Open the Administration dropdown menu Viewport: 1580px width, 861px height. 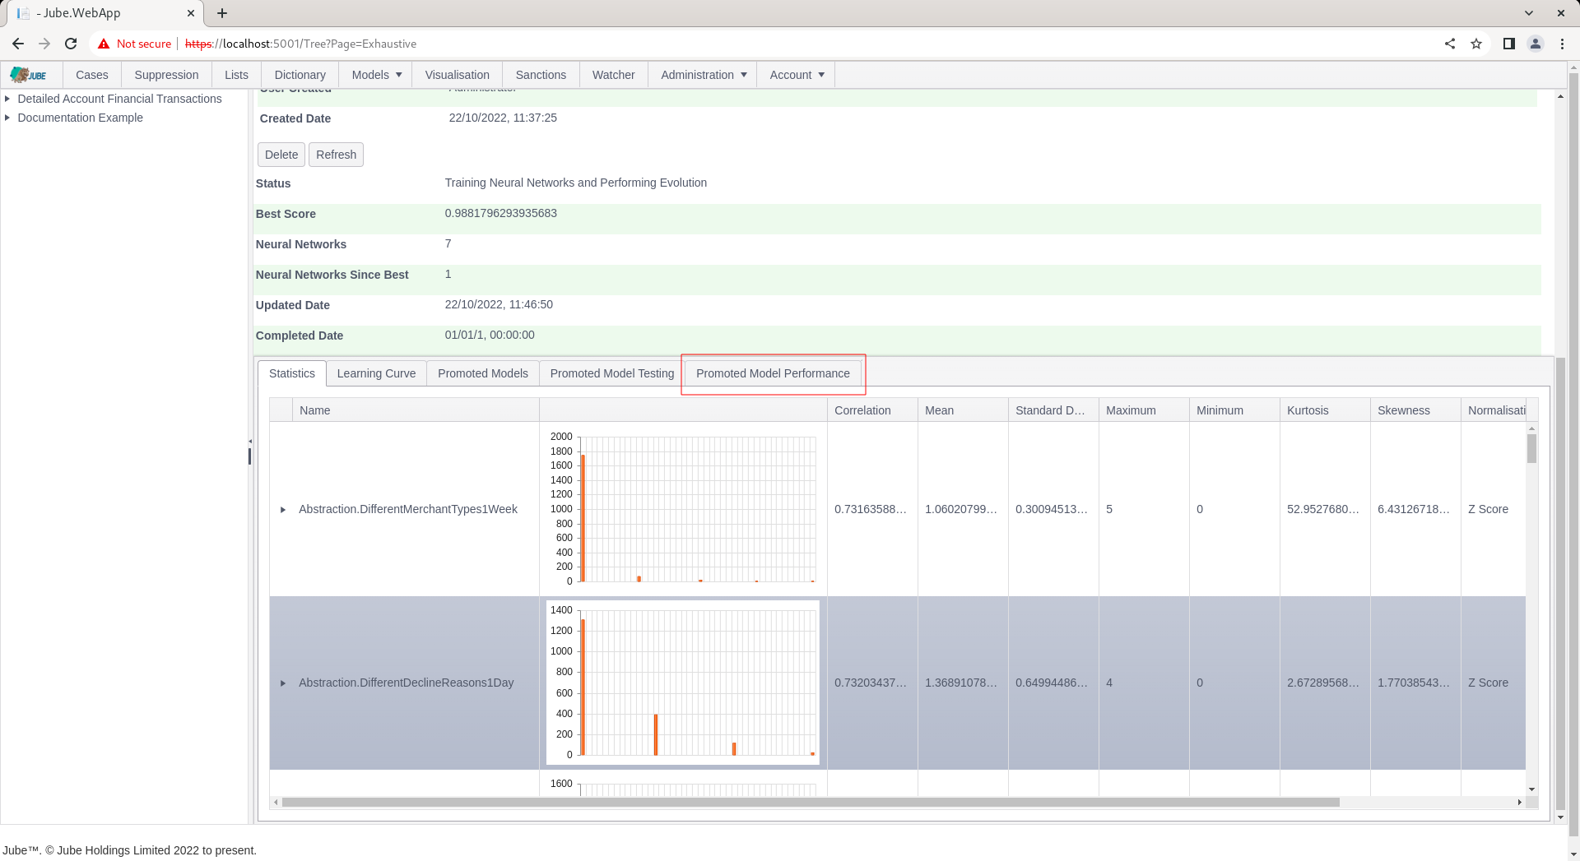[x=704, y=75]
